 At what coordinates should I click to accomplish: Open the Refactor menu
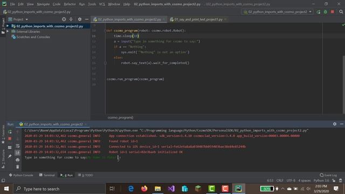70,4
